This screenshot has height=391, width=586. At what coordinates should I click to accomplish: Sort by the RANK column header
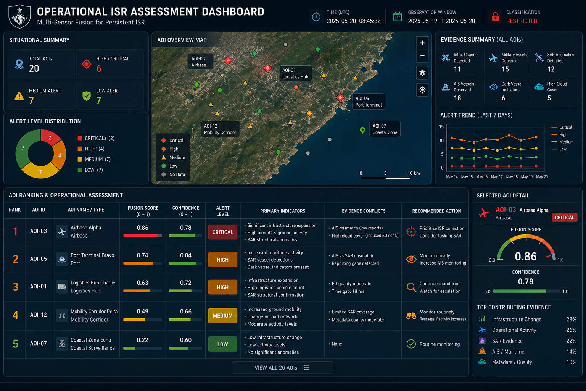(15, 210)
